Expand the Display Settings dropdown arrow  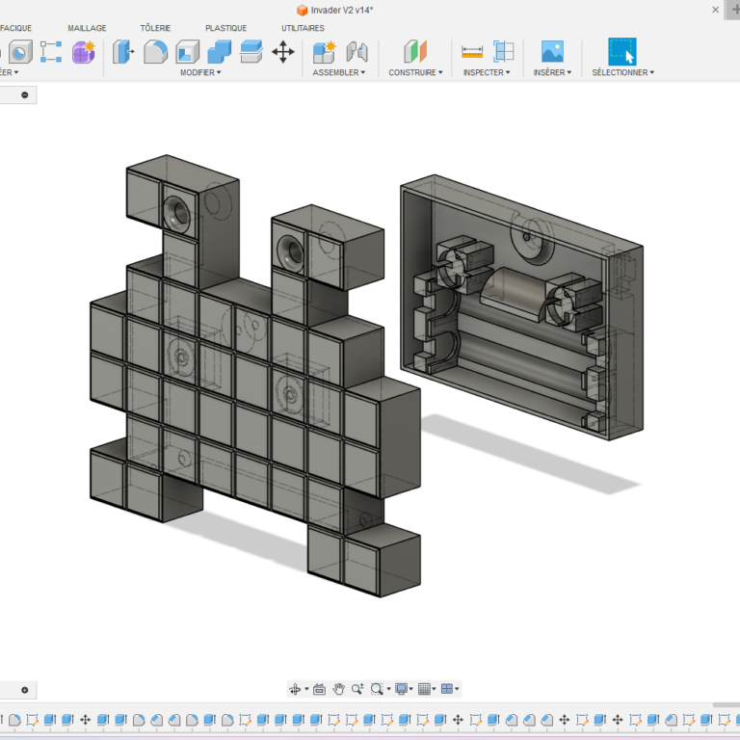click(411, 690)
